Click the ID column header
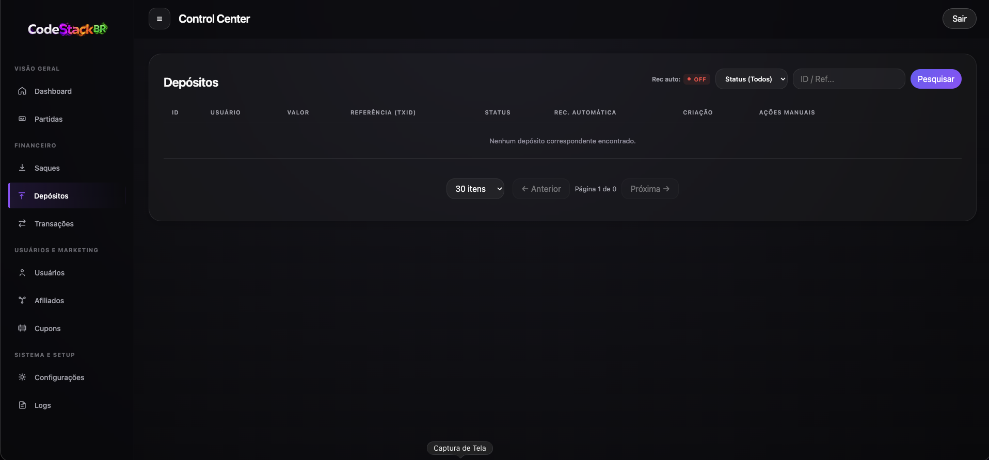 click(x=176, y=112)
